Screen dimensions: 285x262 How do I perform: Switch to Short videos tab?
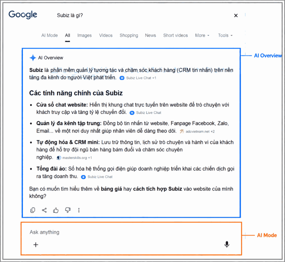(x=176, y=35)
